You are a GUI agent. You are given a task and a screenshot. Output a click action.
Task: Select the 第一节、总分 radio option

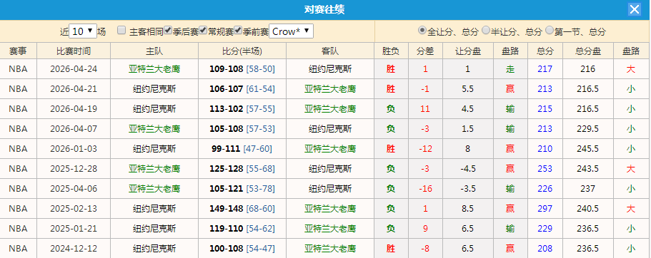coord(550,30)
